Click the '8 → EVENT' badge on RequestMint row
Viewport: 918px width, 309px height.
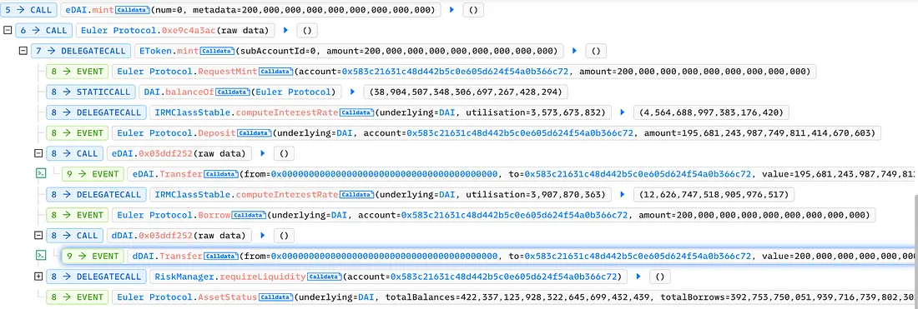[78, 72]
